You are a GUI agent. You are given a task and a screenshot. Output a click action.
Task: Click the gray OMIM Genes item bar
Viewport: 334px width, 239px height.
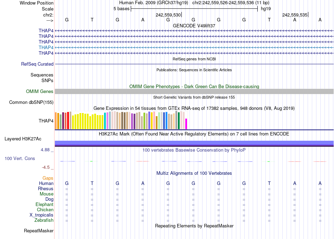point(194,92)
